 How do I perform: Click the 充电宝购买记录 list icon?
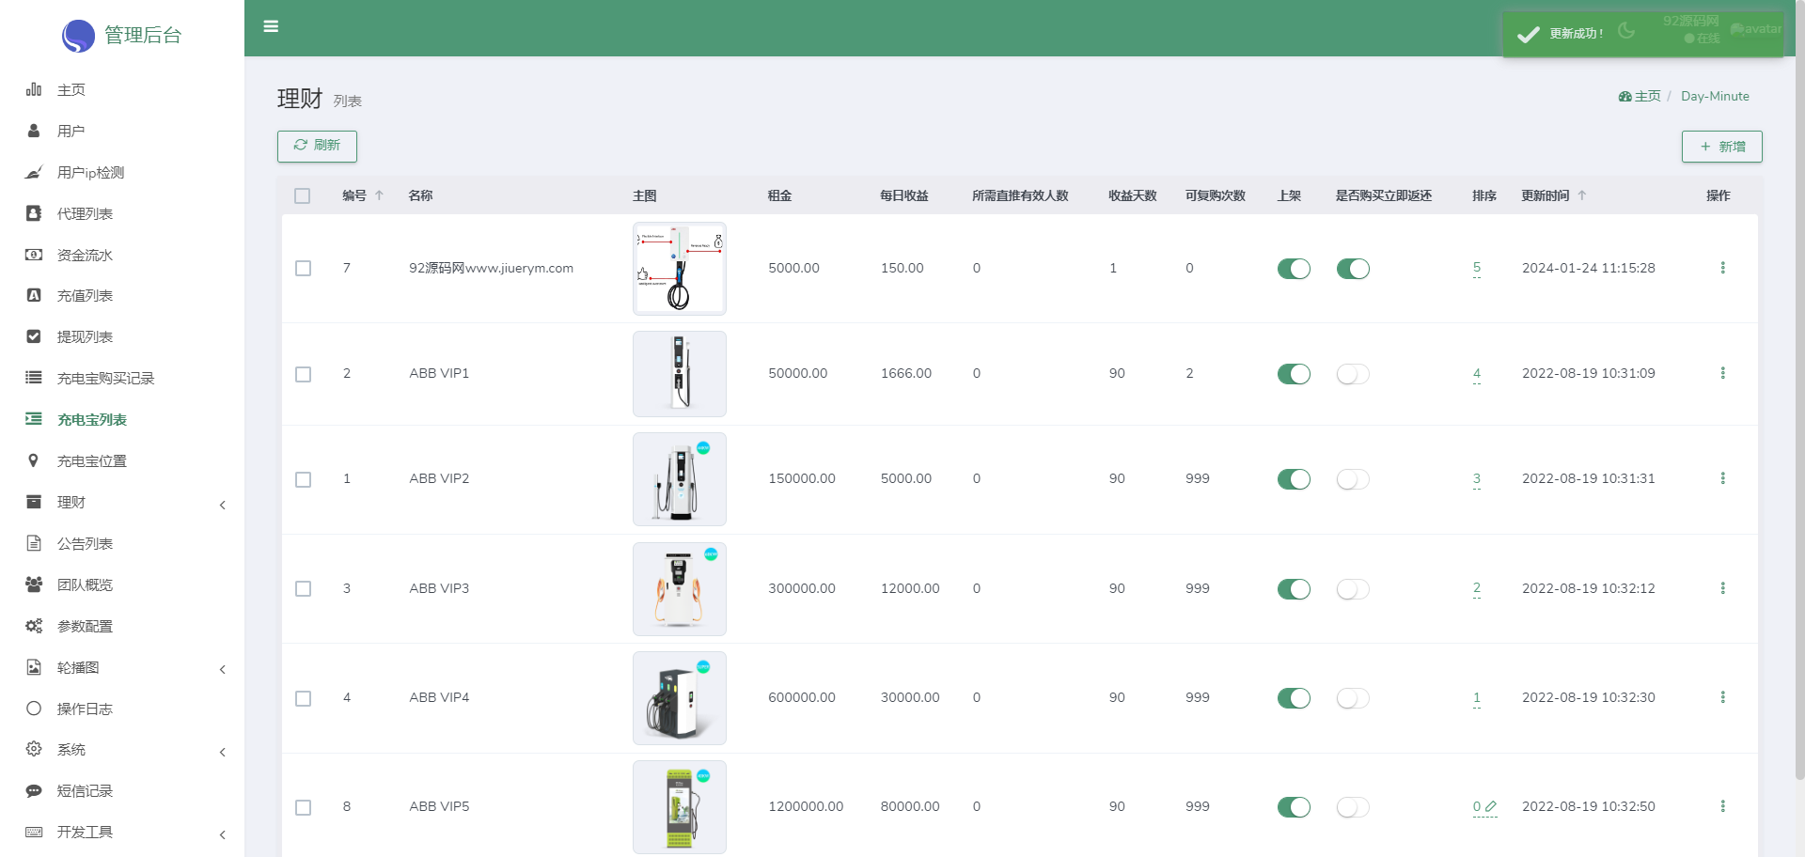click(34, 378)
